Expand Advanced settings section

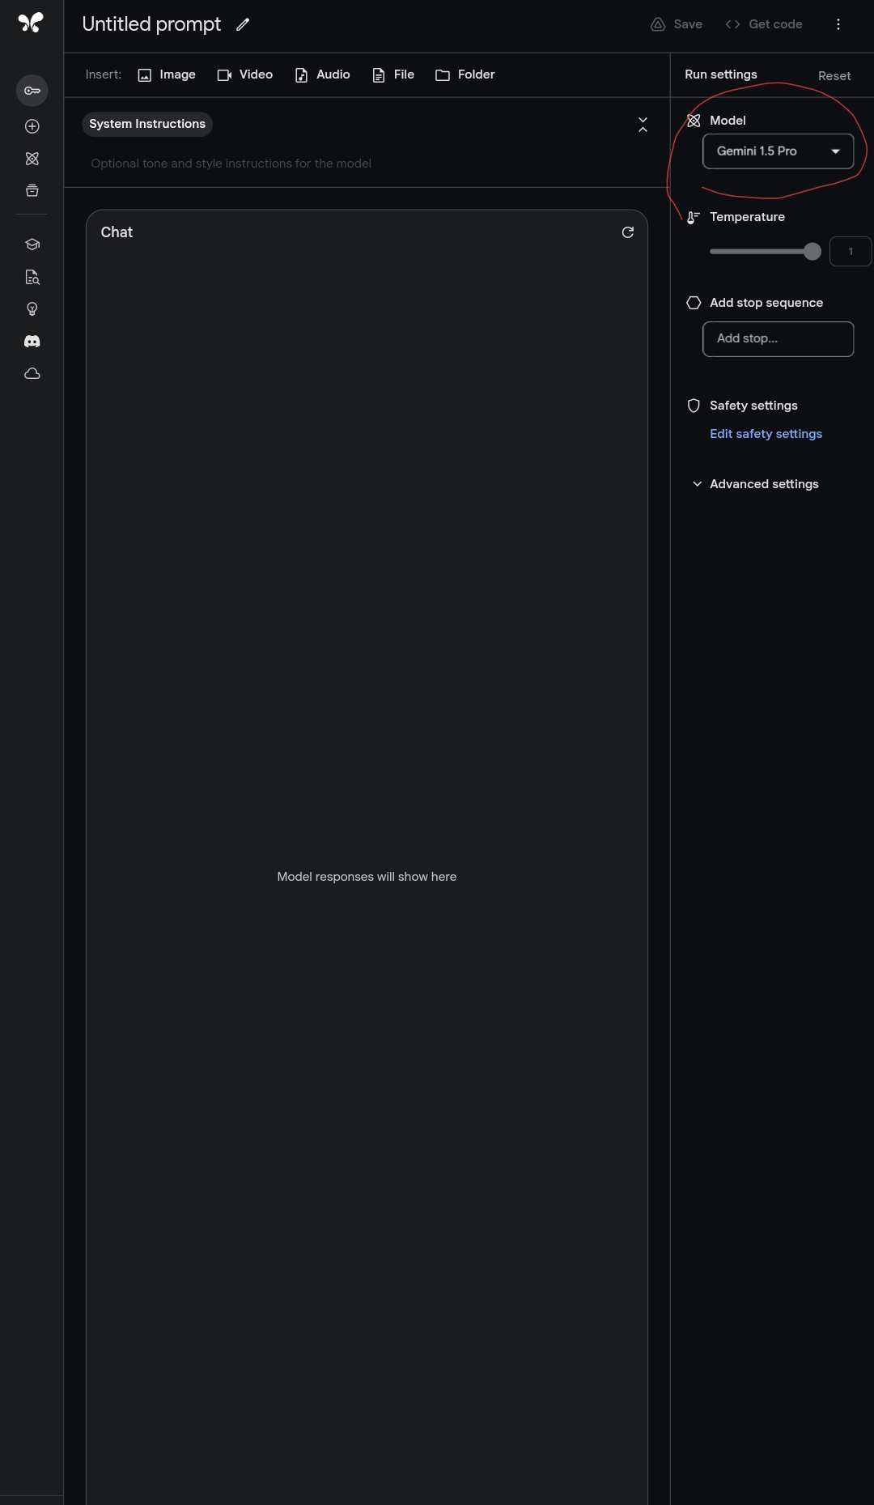756,484
